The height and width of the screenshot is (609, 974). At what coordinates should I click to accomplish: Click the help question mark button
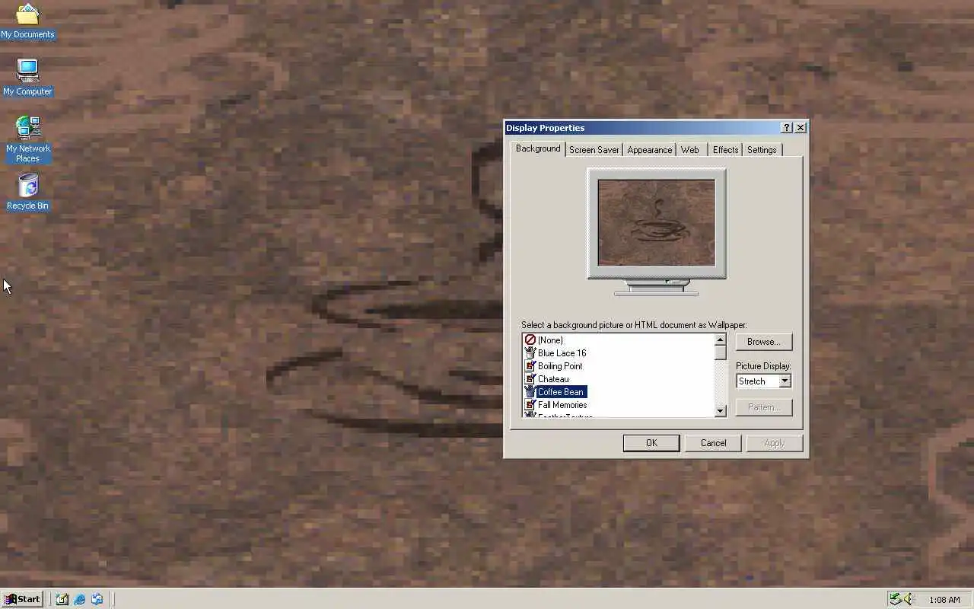point(787,128)
